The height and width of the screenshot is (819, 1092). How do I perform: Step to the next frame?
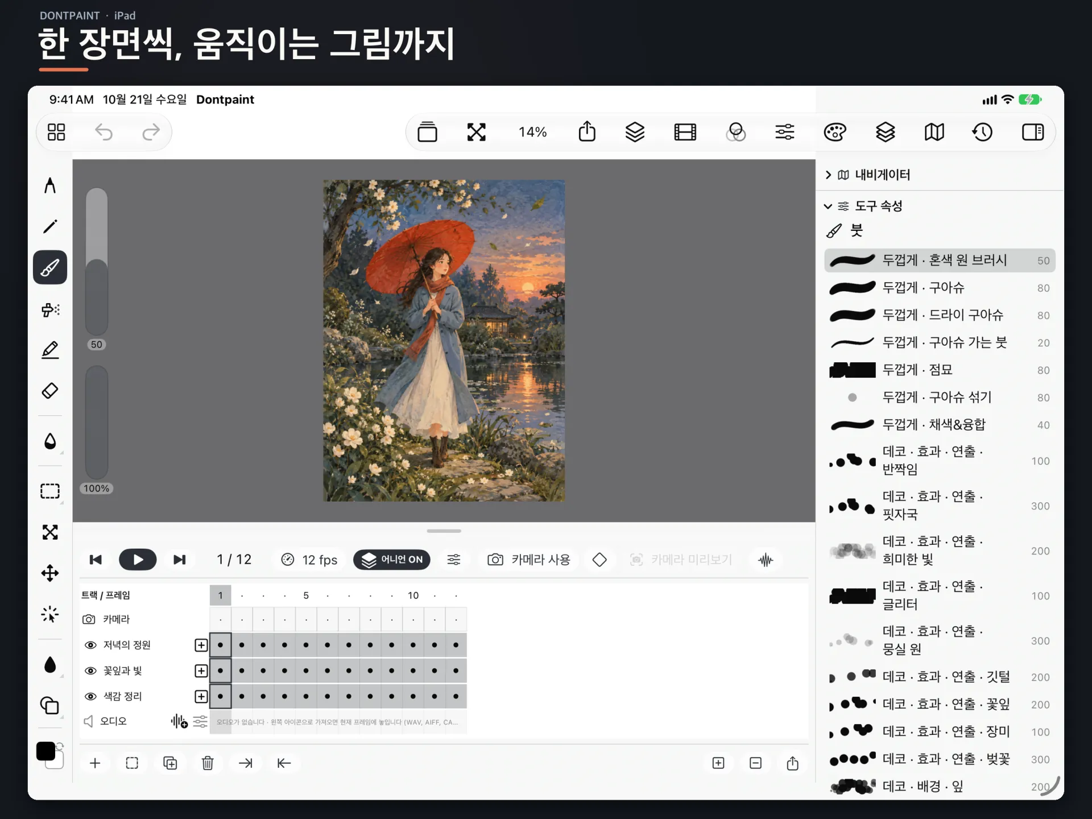(180, 560)
